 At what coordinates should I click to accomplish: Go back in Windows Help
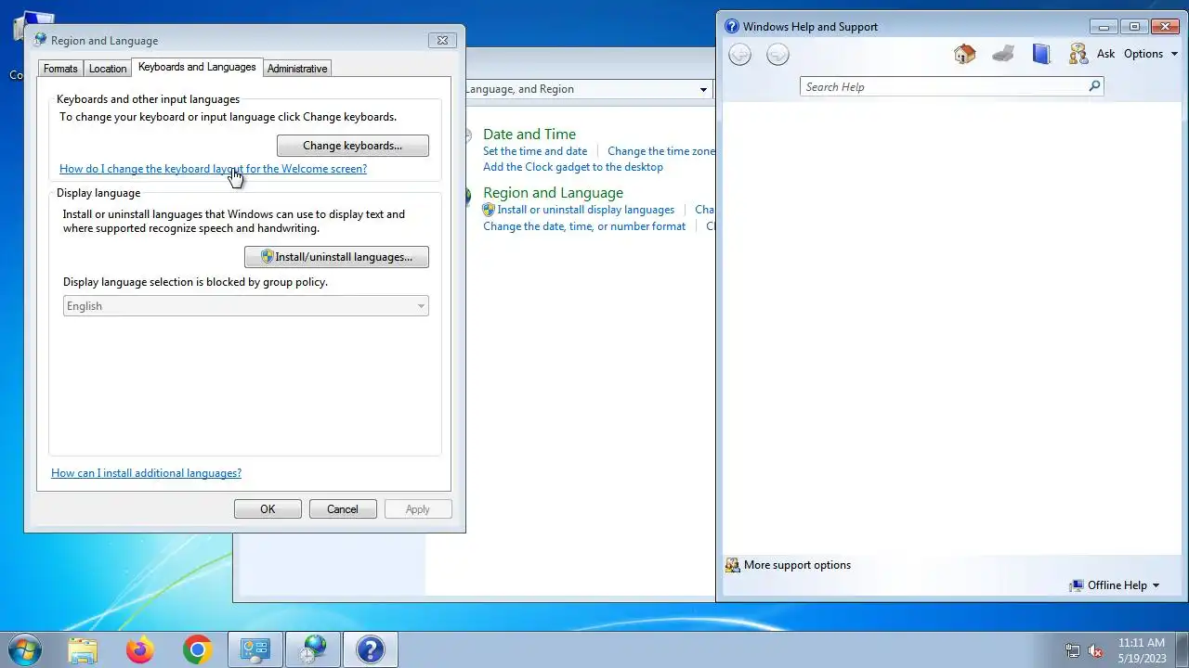tap(739, 55)
